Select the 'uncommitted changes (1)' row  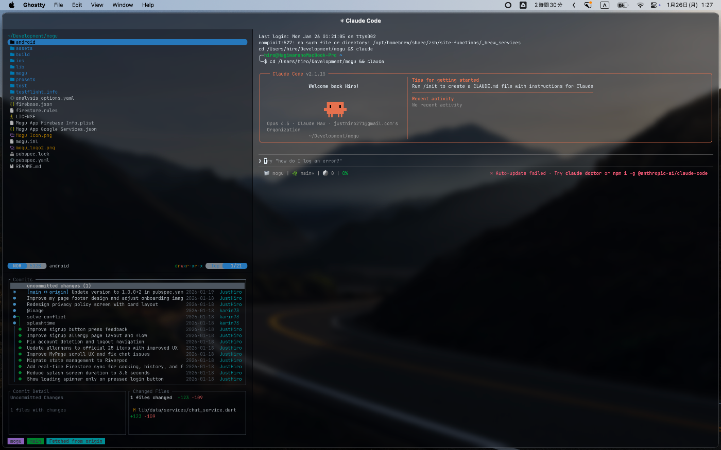pyautogui.click(x=127, y=286)
